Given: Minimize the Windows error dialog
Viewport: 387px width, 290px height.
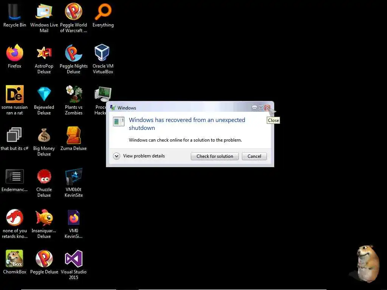Looking at the screenshot, I should click(x=254, y=108).
